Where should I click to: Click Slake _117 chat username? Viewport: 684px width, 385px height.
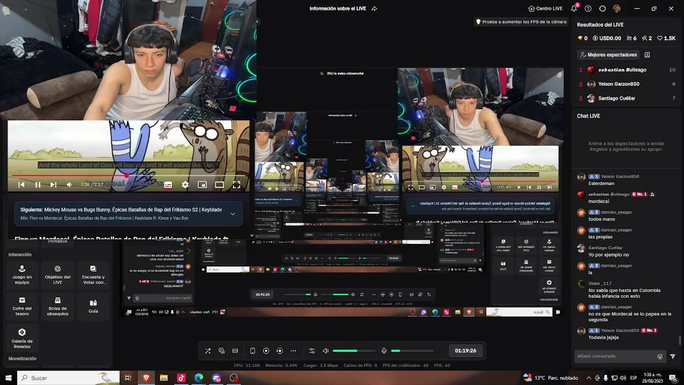pos(600,283)
